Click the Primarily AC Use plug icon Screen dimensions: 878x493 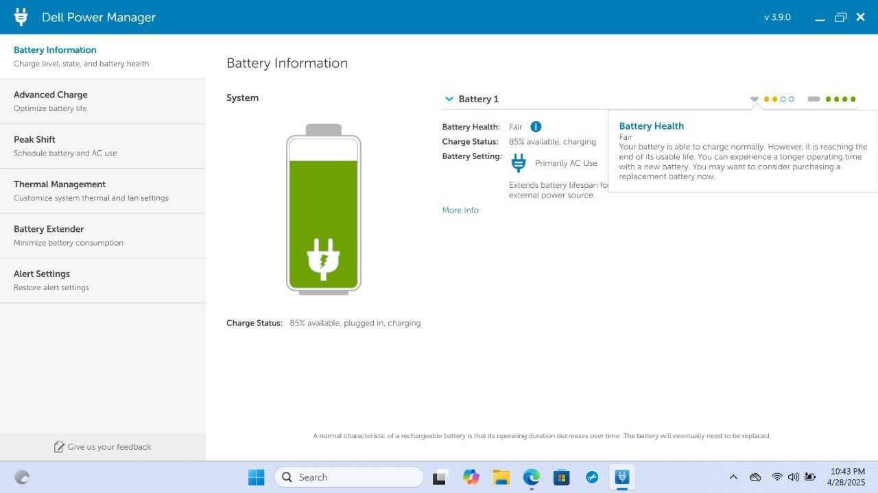pyautogui.click(x=519, y=163)
